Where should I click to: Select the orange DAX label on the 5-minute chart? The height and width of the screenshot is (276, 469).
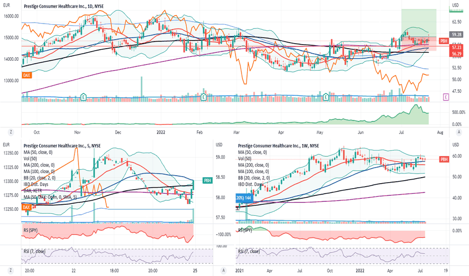pos(27,207)
